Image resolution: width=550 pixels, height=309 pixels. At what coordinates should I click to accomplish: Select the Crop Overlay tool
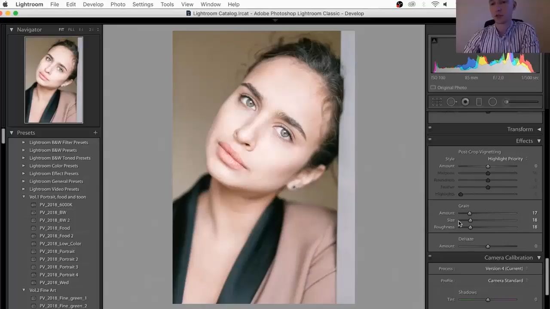(x=437, y=102)
